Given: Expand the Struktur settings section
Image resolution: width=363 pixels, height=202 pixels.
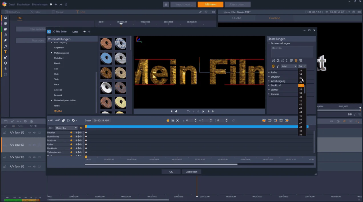Looking at the screenshot, I should [x=275, y=77].
